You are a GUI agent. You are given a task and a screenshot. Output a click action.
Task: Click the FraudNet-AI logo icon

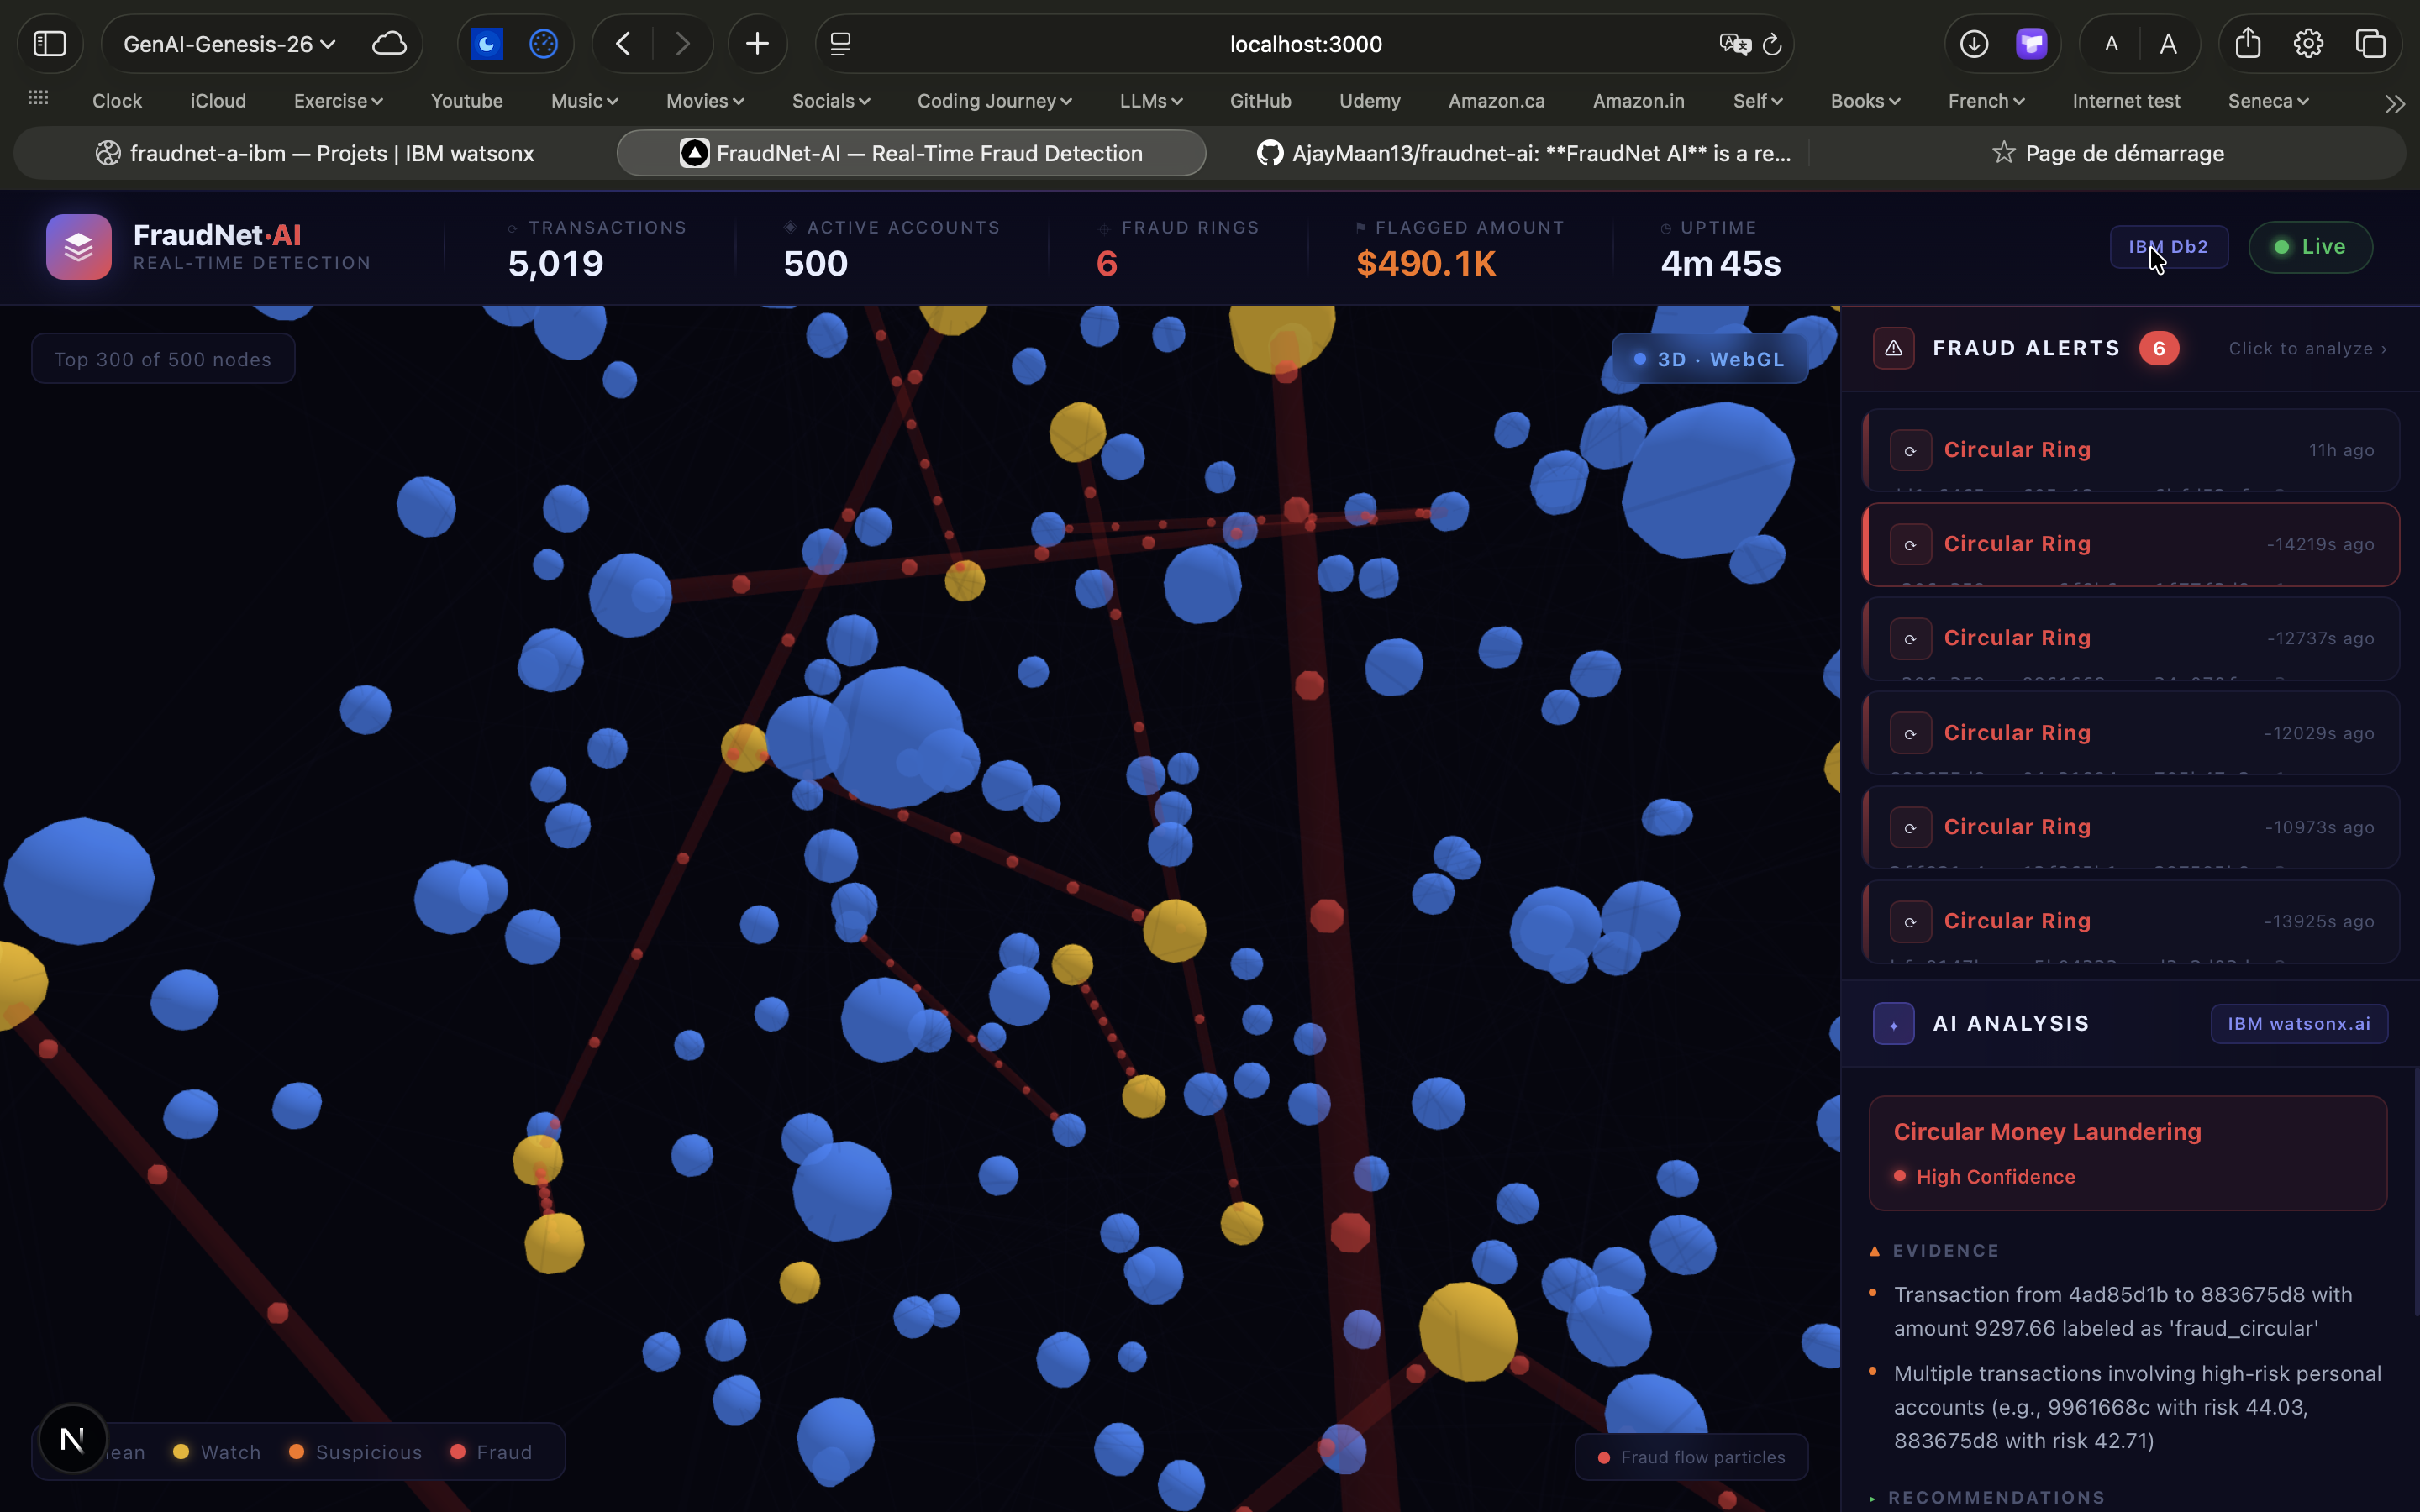tap(78, 246)
